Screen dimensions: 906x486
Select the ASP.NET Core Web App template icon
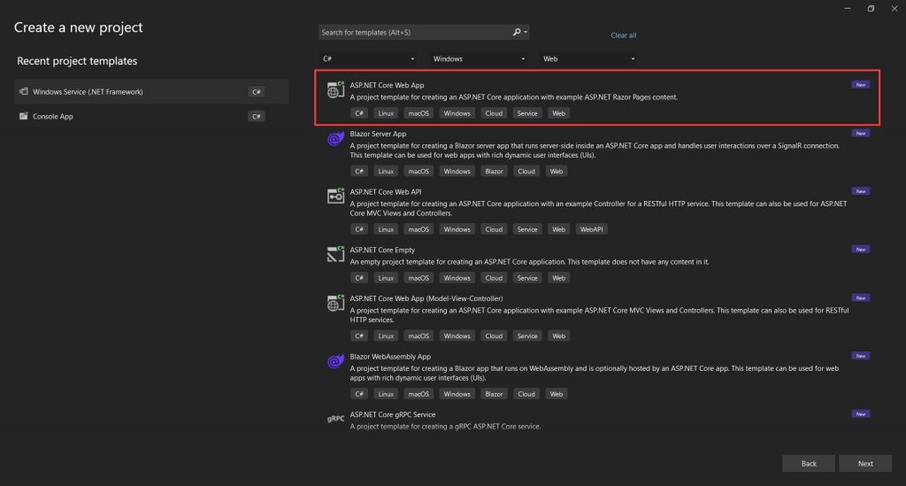click(x=335, y=89)
